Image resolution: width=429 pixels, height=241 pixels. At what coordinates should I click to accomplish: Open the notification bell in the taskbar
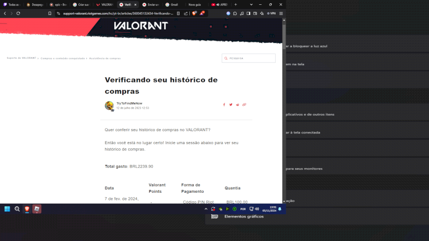point(280,209)
